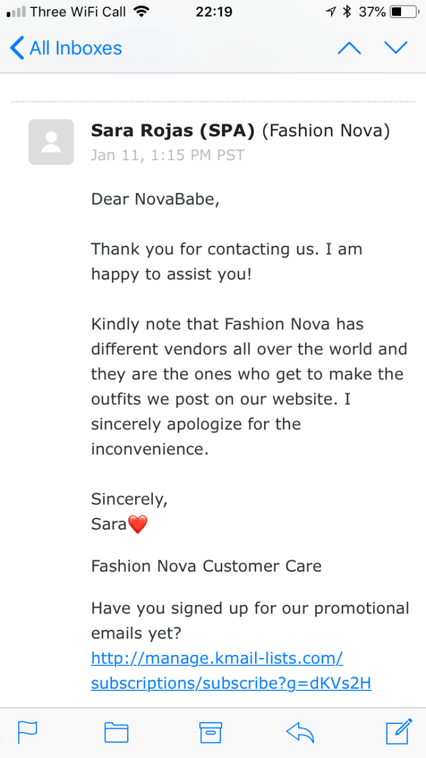
Task: Tap the location arrow icon
Action: 329,10
